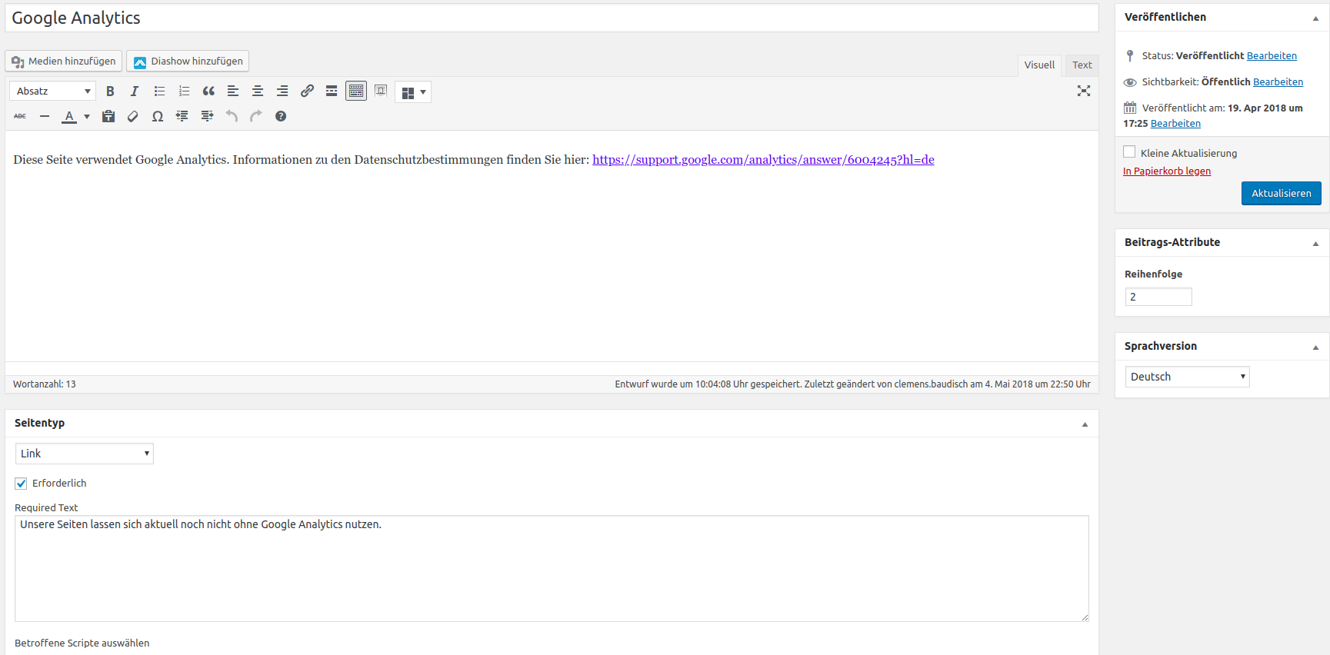Open the support.google.com analytics link

[x=763, y=160]
